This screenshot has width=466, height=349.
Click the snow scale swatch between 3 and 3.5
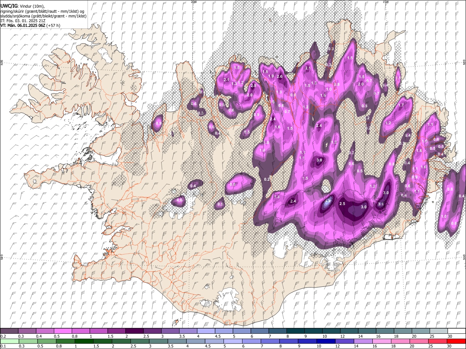tap(170, 331)
